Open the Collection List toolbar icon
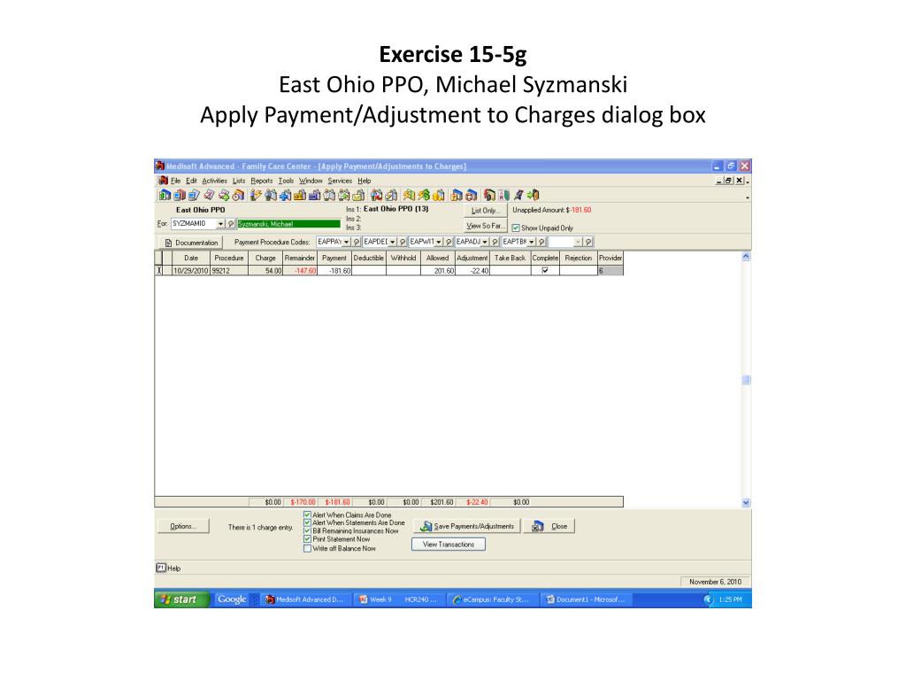Image resolution: width=906 pixels, height=680 pixels. tap(208, 196)
